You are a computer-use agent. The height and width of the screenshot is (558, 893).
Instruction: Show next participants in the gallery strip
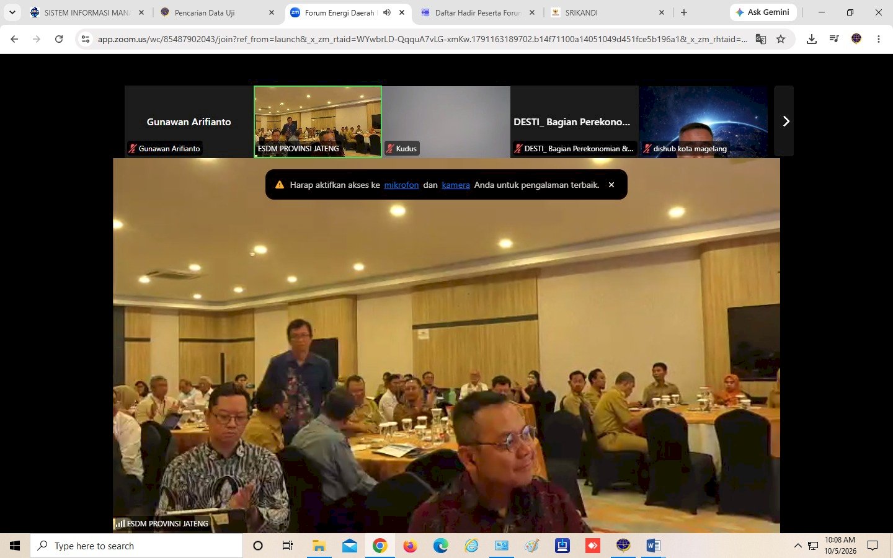click(x=785, y=121)
